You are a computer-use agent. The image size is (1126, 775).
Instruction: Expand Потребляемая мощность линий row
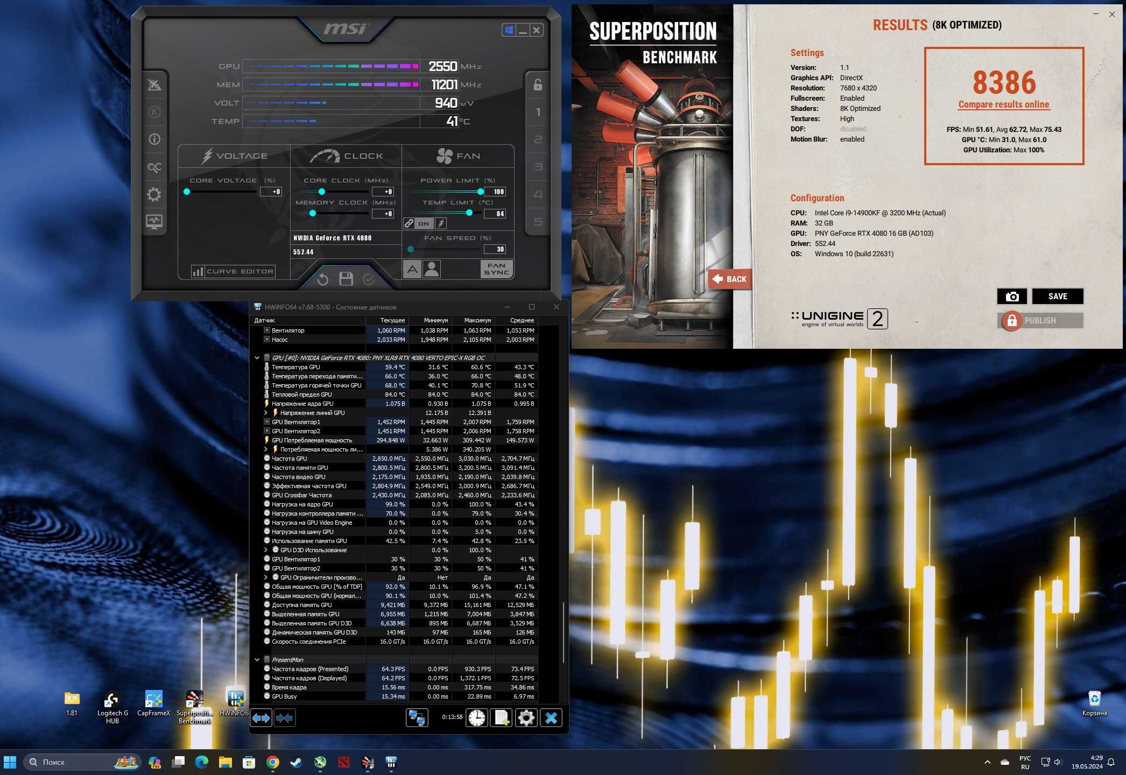[x=266, y=449]
